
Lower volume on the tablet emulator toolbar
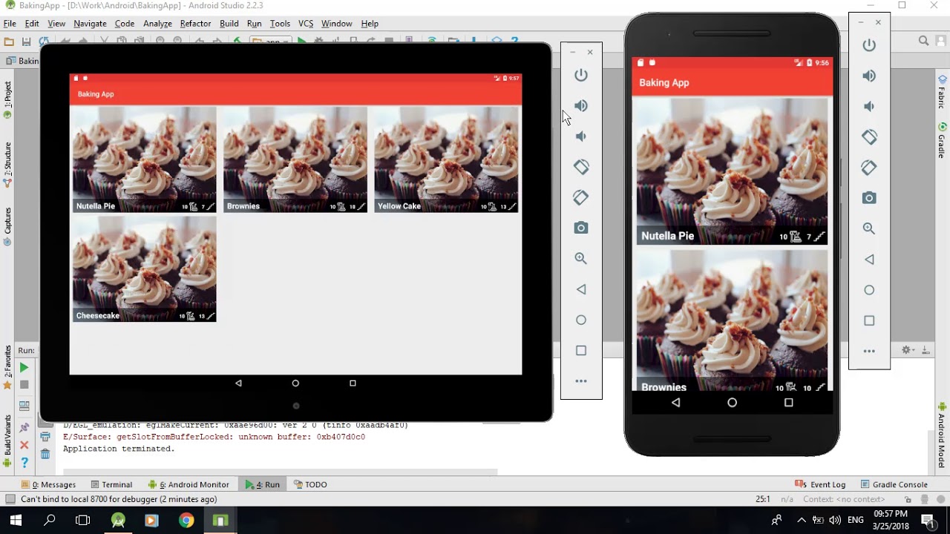tap(581, 136)
